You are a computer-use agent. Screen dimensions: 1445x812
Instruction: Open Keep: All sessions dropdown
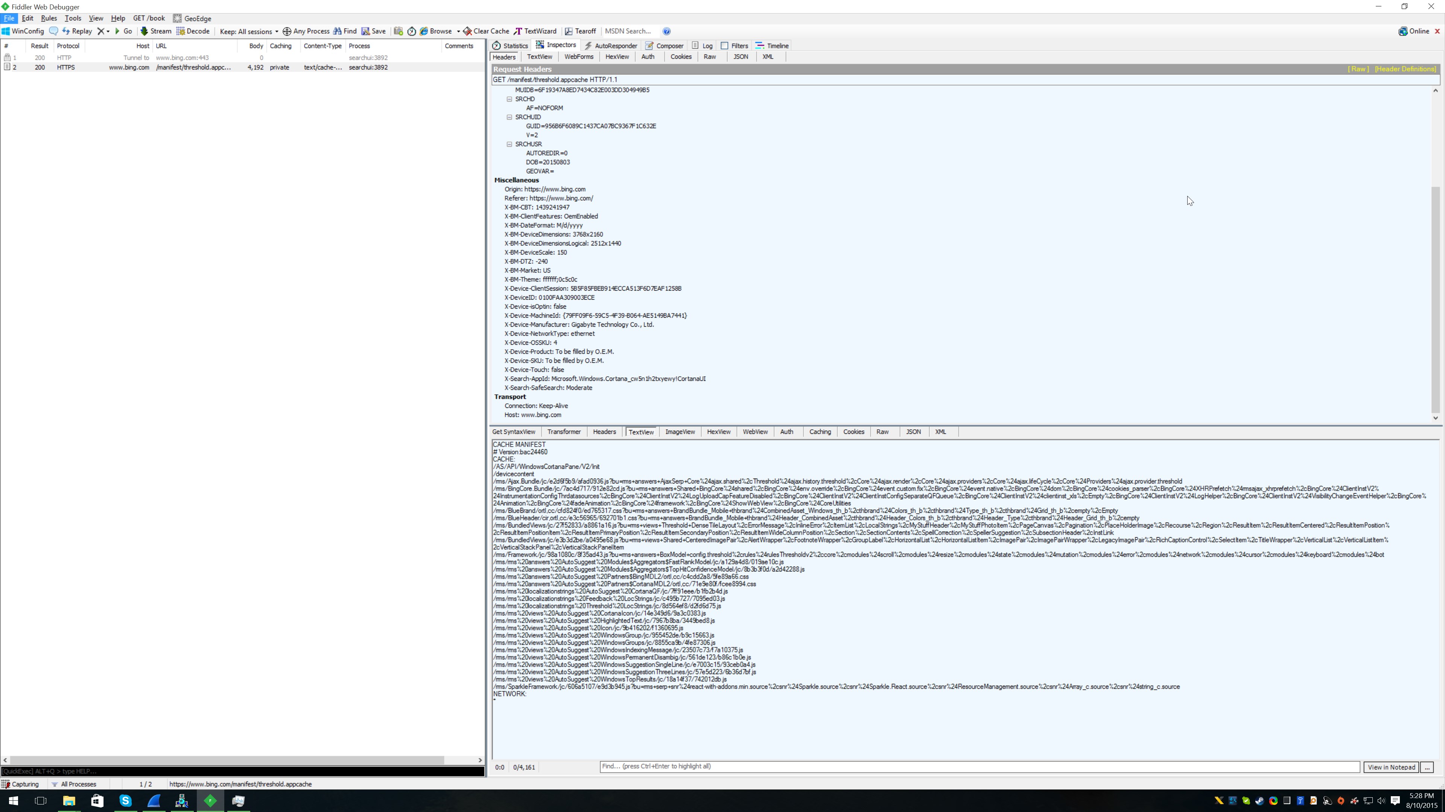pos(248,31)
